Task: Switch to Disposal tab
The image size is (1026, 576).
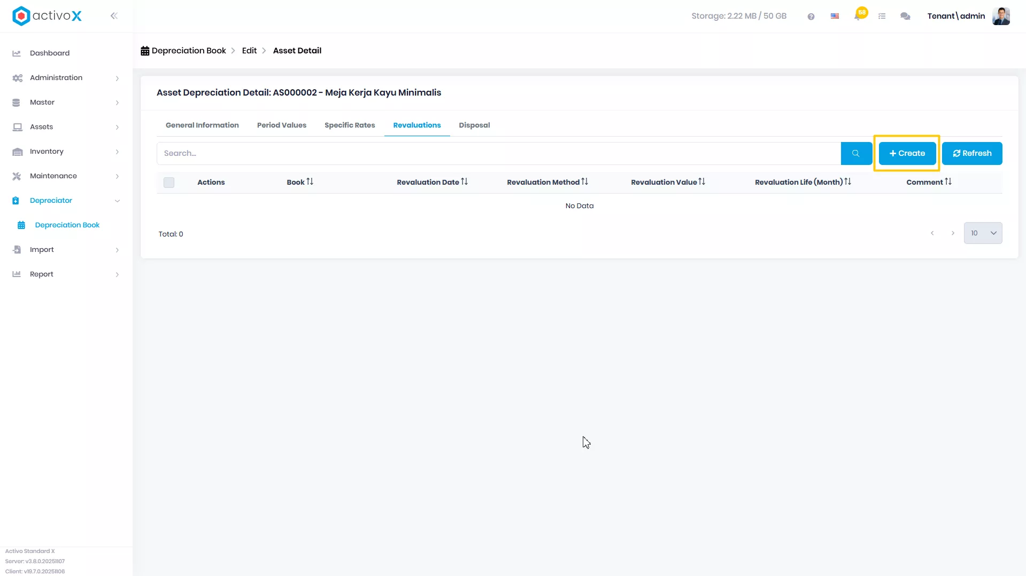Action: [x=474, y=125]
